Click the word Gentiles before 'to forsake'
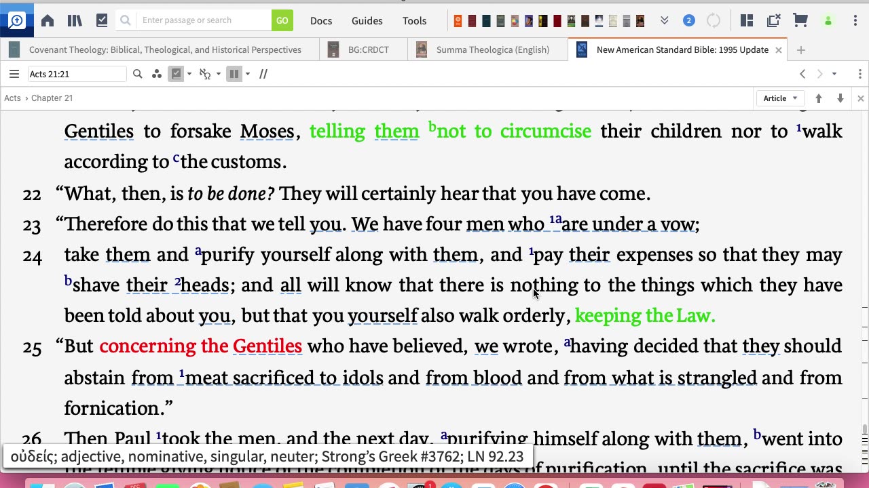The height and width of the screenshot is (488, 869). point(99,131)
